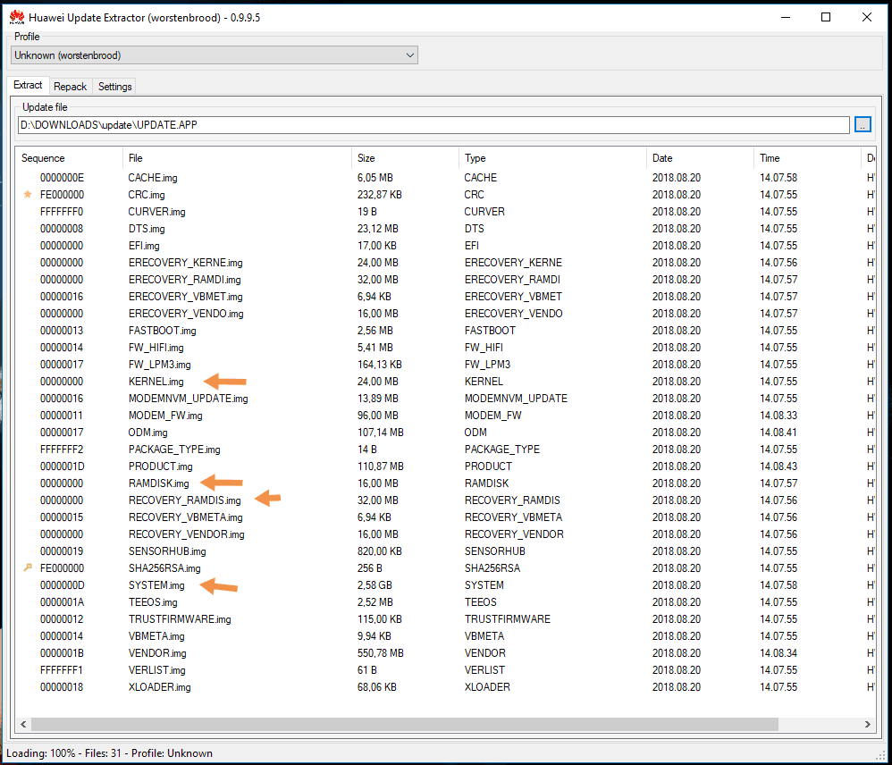This screenshot has width=892, height=765.
Task: Click the 550,78 MB size value
Action: pos(381,653)
